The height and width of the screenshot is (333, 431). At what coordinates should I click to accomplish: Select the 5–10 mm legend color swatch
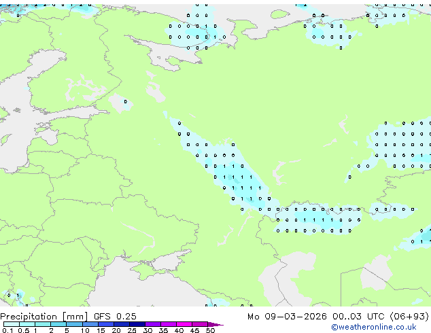coord(74,324)
